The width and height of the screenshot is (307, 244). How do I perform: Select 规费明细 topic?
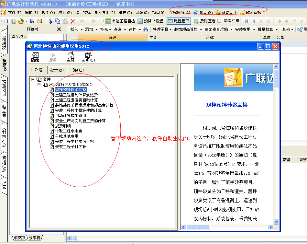click(x=63, y=126)
